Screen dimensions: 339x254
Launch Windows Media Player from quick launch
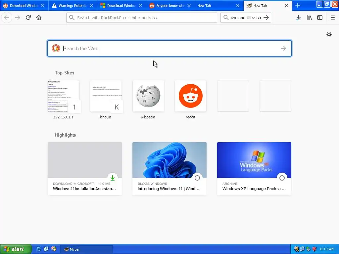pyautogui.click(x=53, y=249)
